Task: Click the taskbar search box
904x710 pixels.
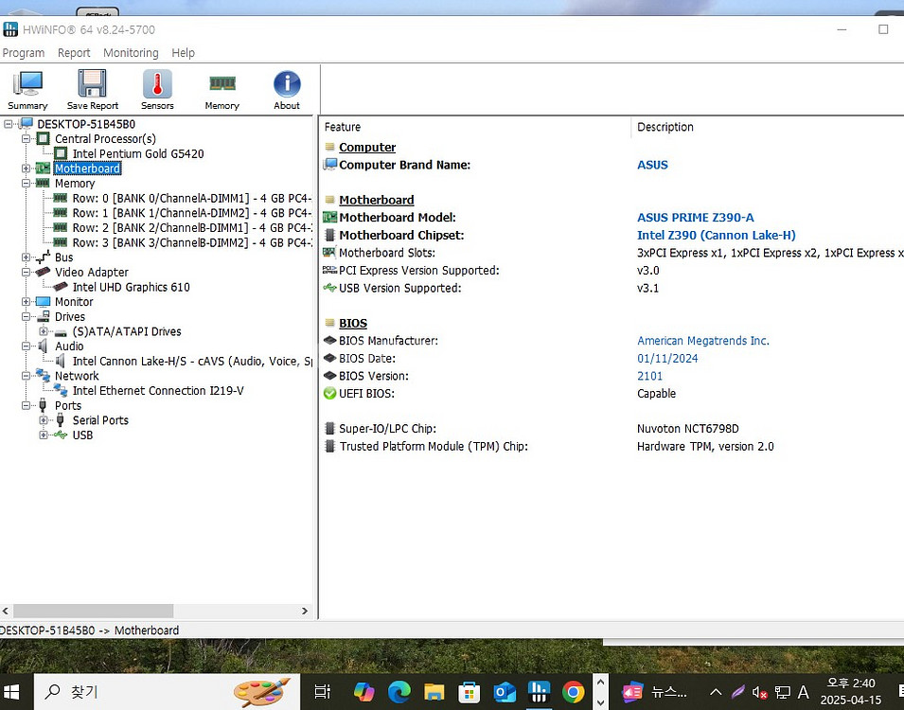Action: [168, 692]
